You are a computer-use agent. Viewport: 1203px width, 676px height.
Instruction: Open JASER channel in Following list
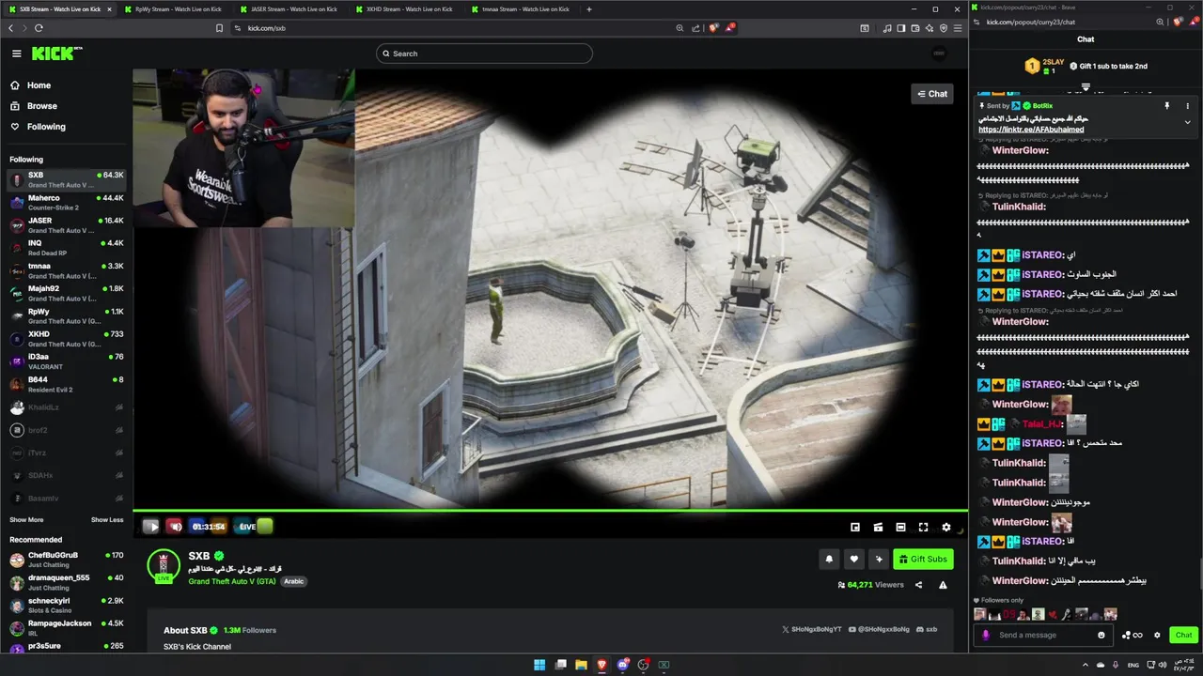[66, 225]
